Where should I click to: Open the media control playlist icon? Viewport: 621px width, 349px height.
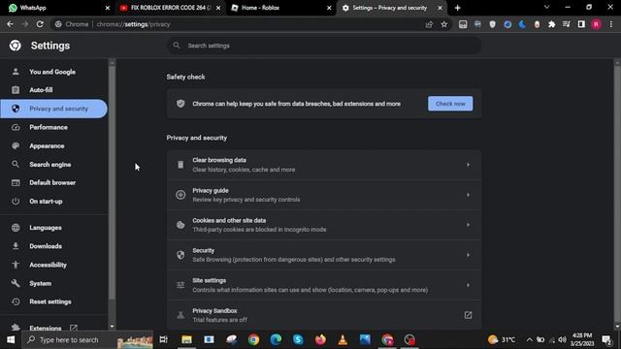click(x=567, y=24)
